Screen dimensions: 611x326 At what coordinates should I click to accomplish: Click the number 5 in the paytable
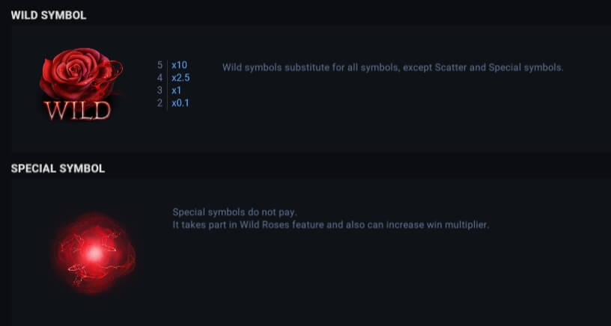(159, 65)
